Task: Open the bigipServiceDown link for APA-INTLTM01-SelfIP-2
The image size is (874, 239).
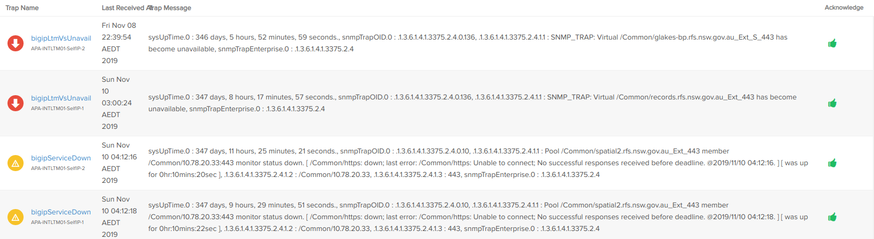Action: [x=61, y=158]
